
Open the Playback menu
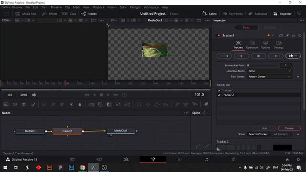pos(98,7)
